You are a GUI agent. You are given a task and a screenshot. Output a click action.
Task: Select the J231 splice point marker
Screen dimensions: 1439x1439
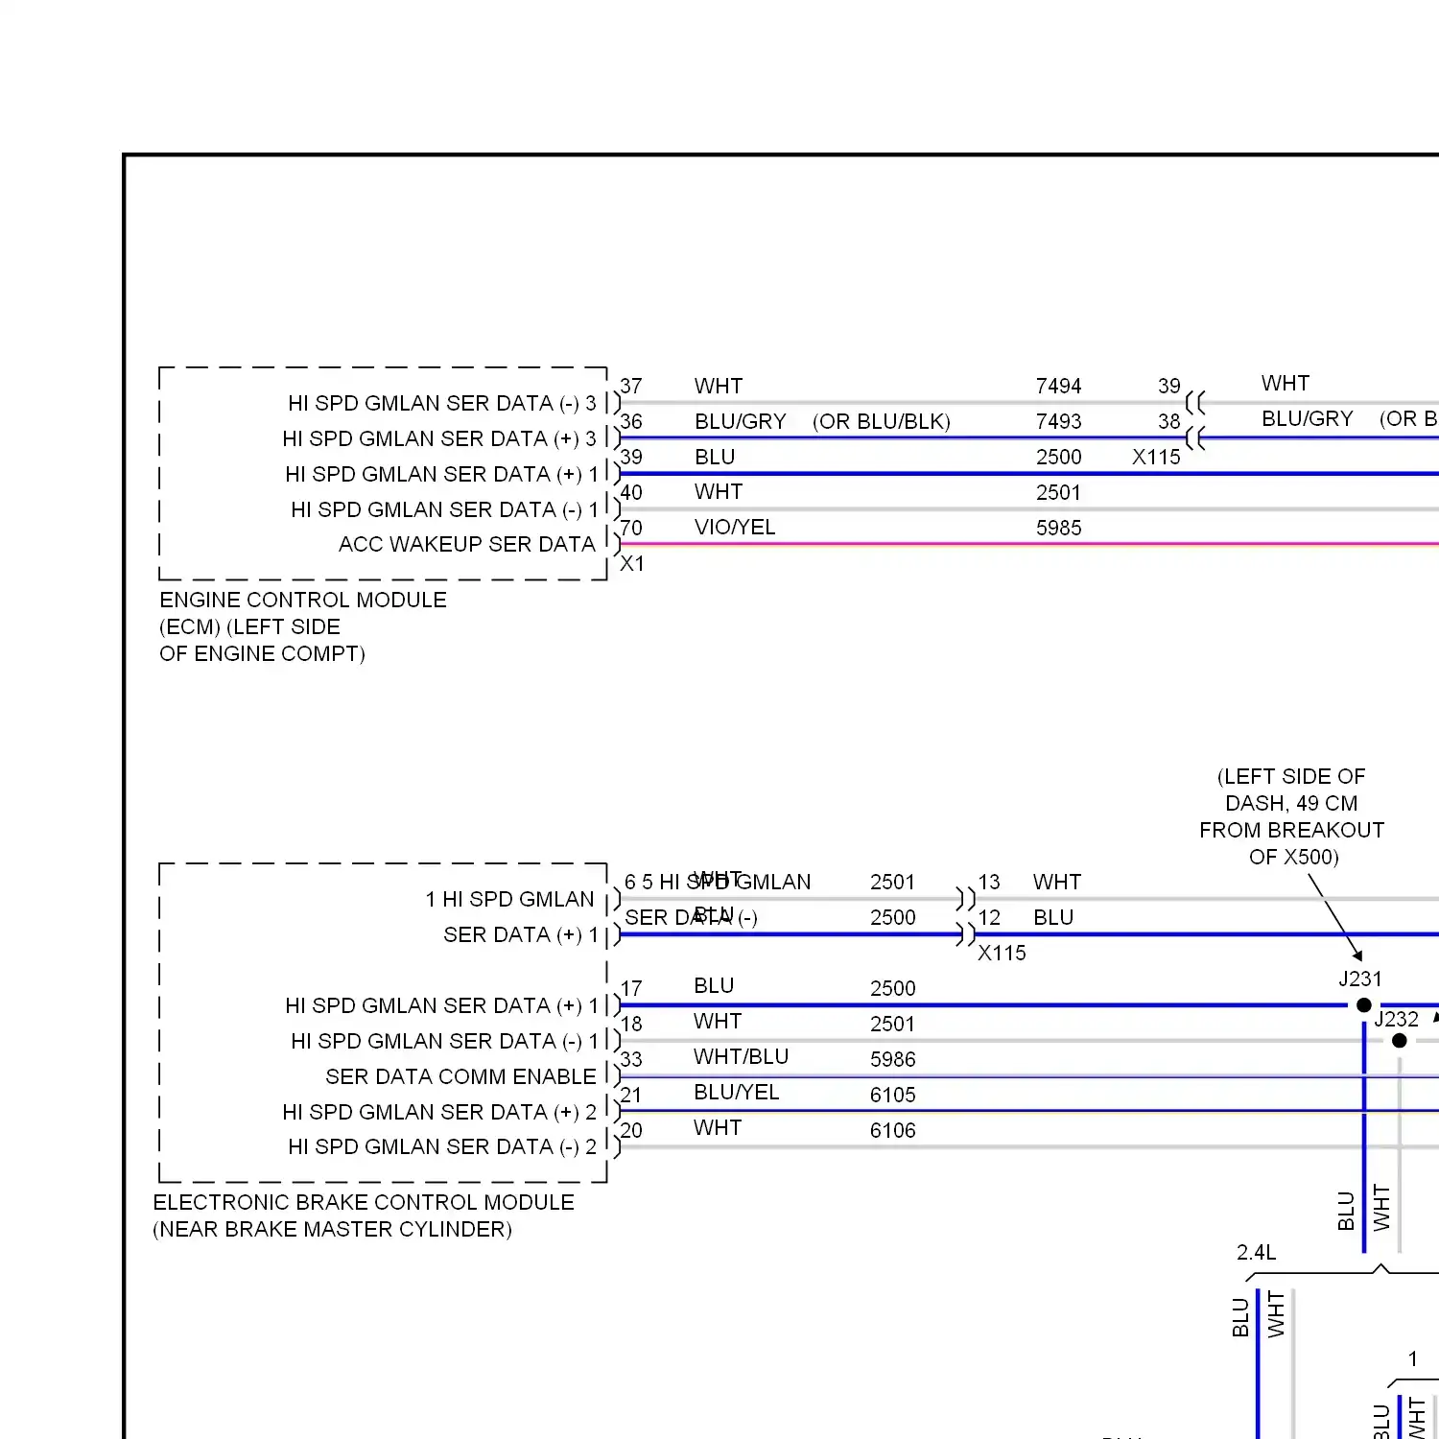tap(1363, 1004)
